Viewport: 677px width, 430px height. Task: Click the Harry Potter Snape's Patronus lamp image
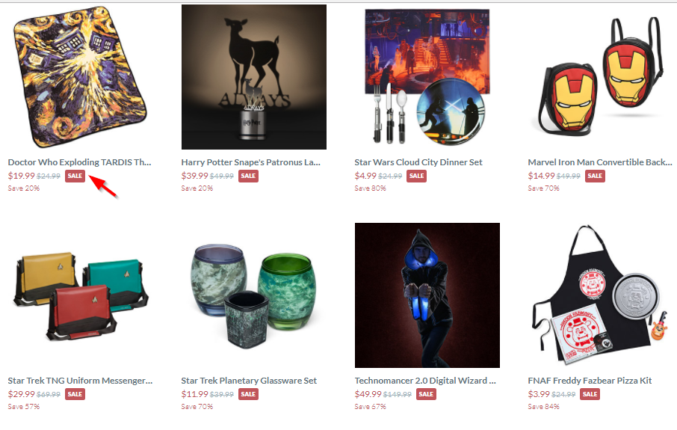[x=254, y=77]
